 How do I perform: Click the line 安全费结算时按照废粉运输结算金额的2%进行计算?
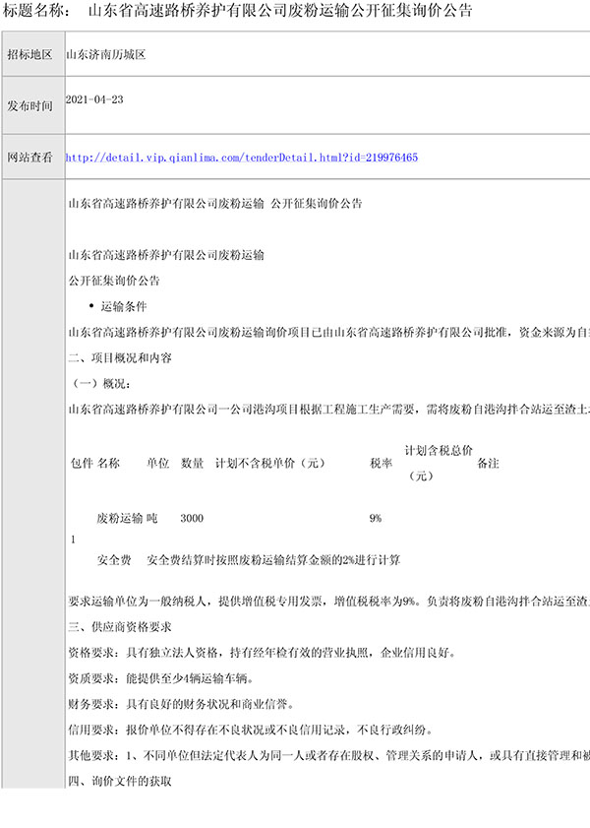[273, 560]
